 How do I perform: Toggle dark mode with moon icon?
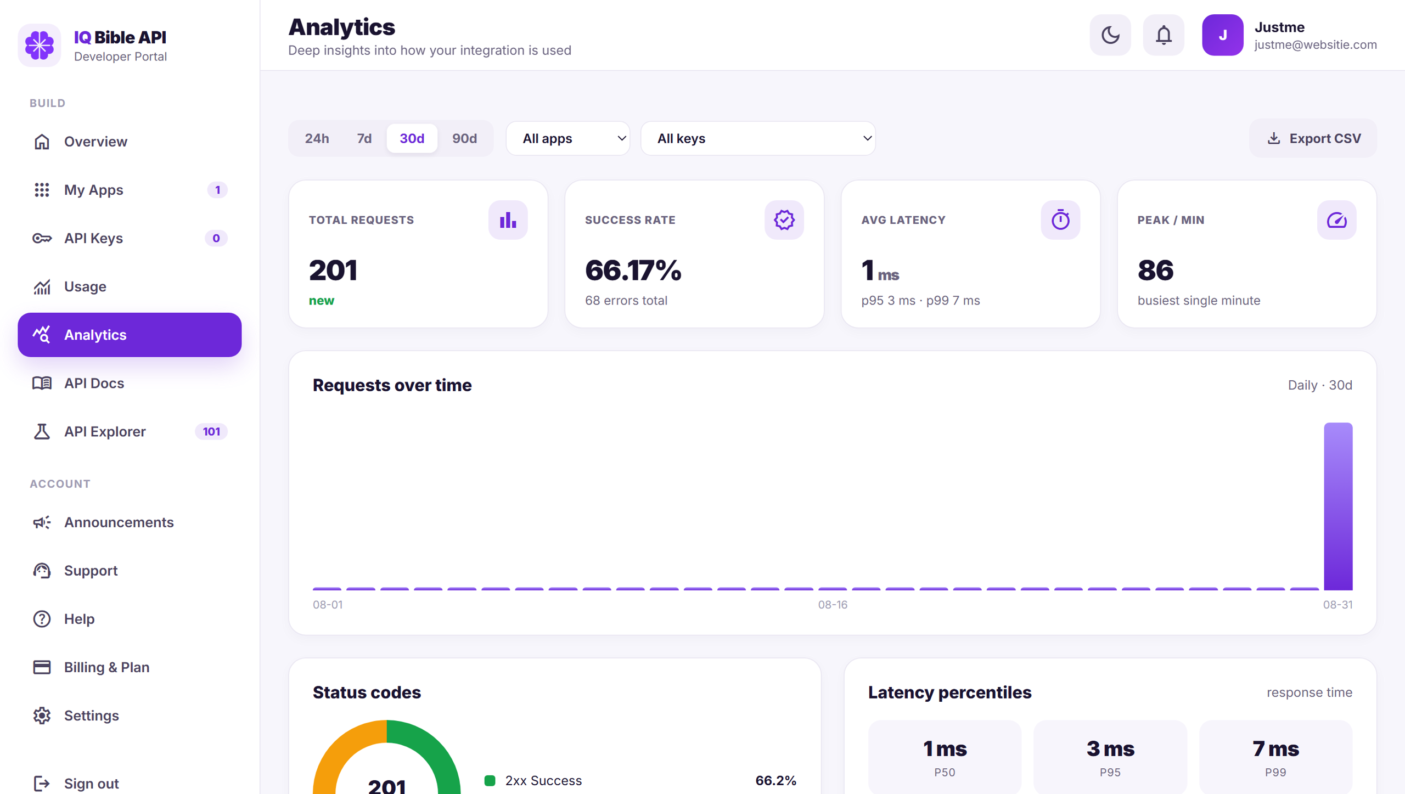pos(1110,35)
